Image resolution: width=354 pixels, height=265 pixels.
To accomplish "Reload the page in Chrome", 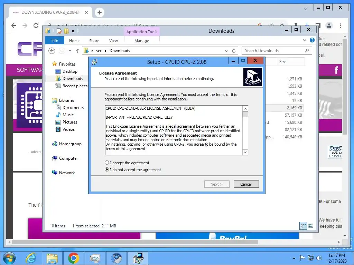I will pos(36,26).
